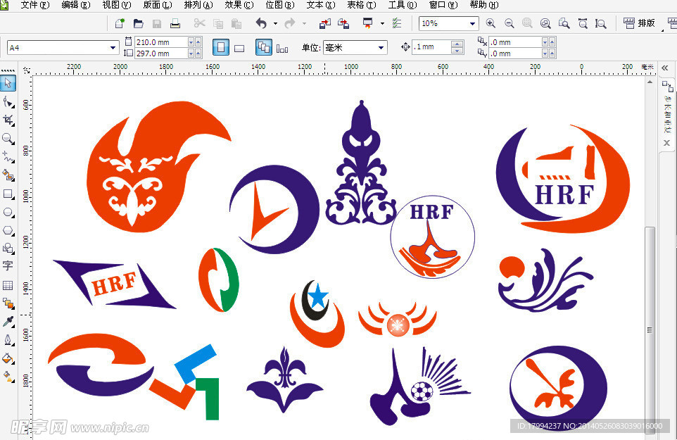Image resolution: width=677 pixels, height=440 pixels.
Task: Click the Undo arrow icon
Action: coord(261,23)
